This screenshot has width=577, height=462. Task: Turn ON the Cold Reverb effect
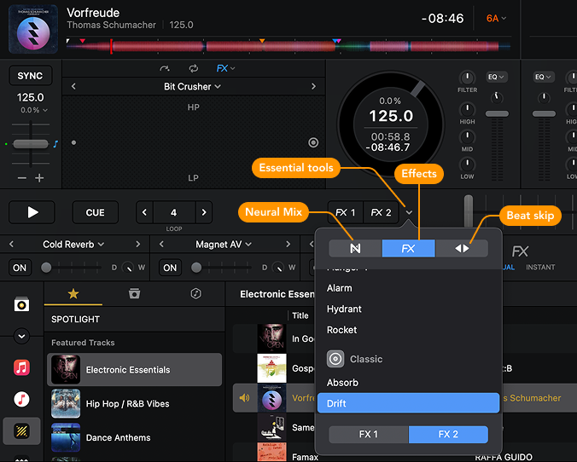[20, 268]
